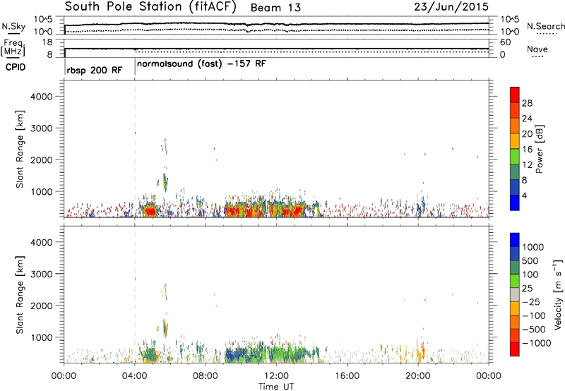The height and width of the screenshot is (391, 565).
Task: Click the '60' Nave axis label
Action: pos(505,42)
